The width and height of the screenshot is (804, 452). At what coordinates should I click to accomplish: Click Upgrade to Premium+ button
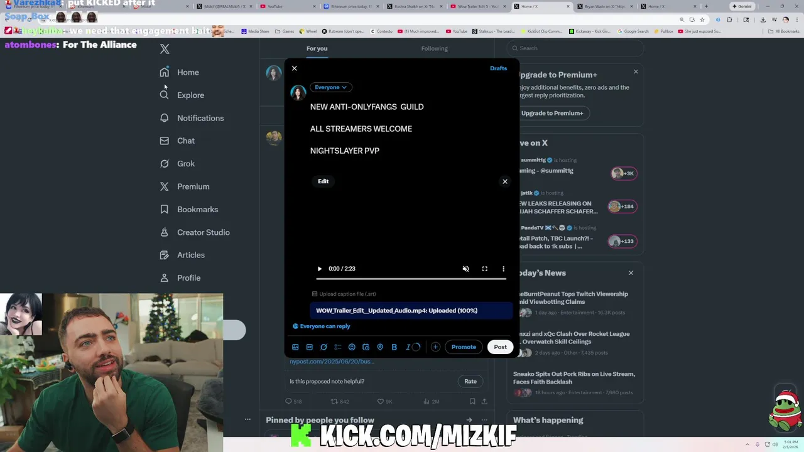[552, 113]
